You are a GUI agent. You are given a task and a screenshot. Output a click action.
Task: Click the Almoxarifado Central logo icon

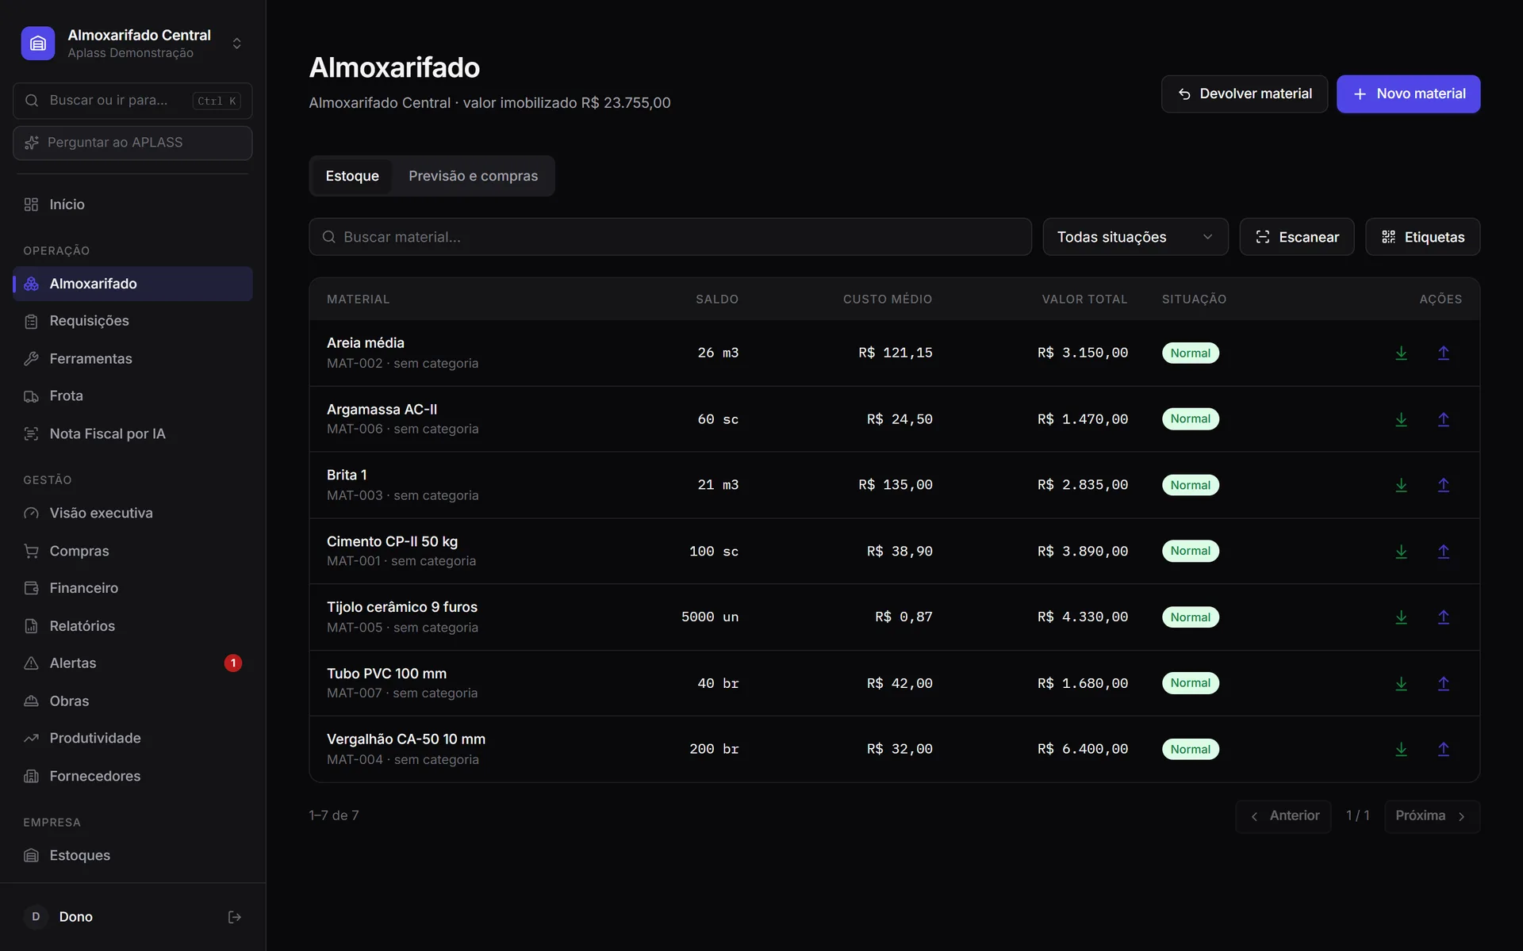(x=38, y=44)
